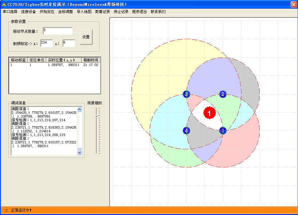Image resolution: width=298 pixels, height=215 pixels.
Task: Click the 场景缩放 zoom slider thumb
Action: tap(97, 115)
